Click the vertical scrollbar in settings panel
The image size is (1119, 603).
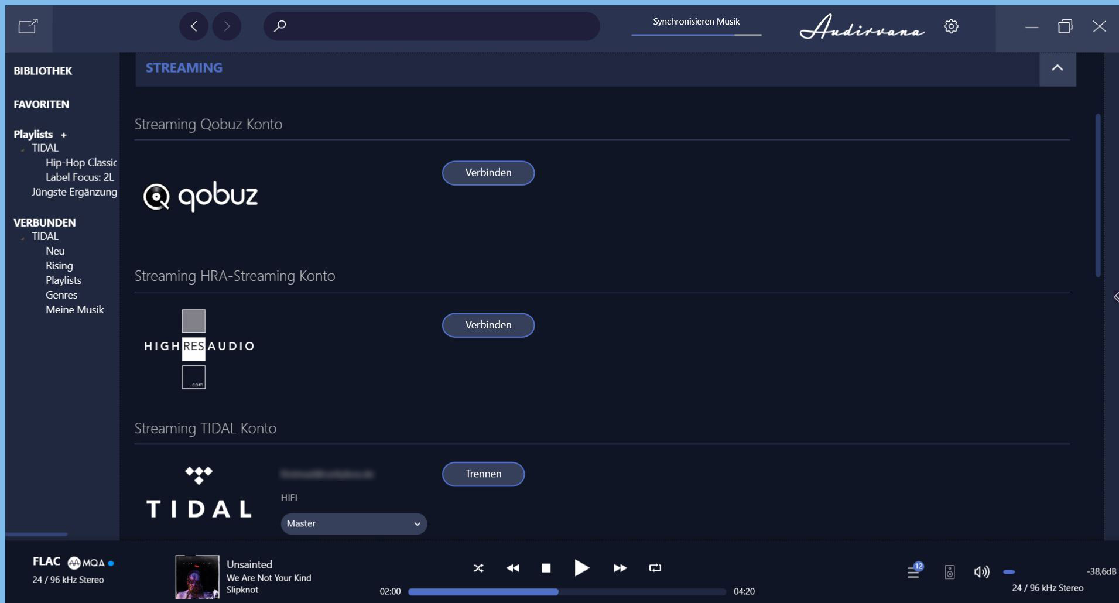point(1098,195)
